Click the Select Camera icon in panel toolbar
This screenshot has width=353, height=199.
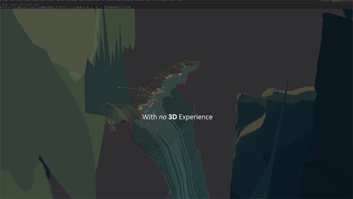pos(2,8)
